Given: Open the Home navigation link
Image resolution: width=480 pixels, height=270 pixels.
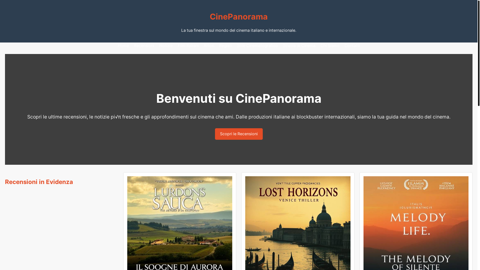Looking at the screenshot, I should 123,46.
